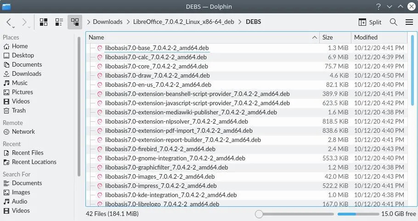418x221 pixels.
Task: Select the extension-report-builder deb file
Action: [x=183, y=140]
